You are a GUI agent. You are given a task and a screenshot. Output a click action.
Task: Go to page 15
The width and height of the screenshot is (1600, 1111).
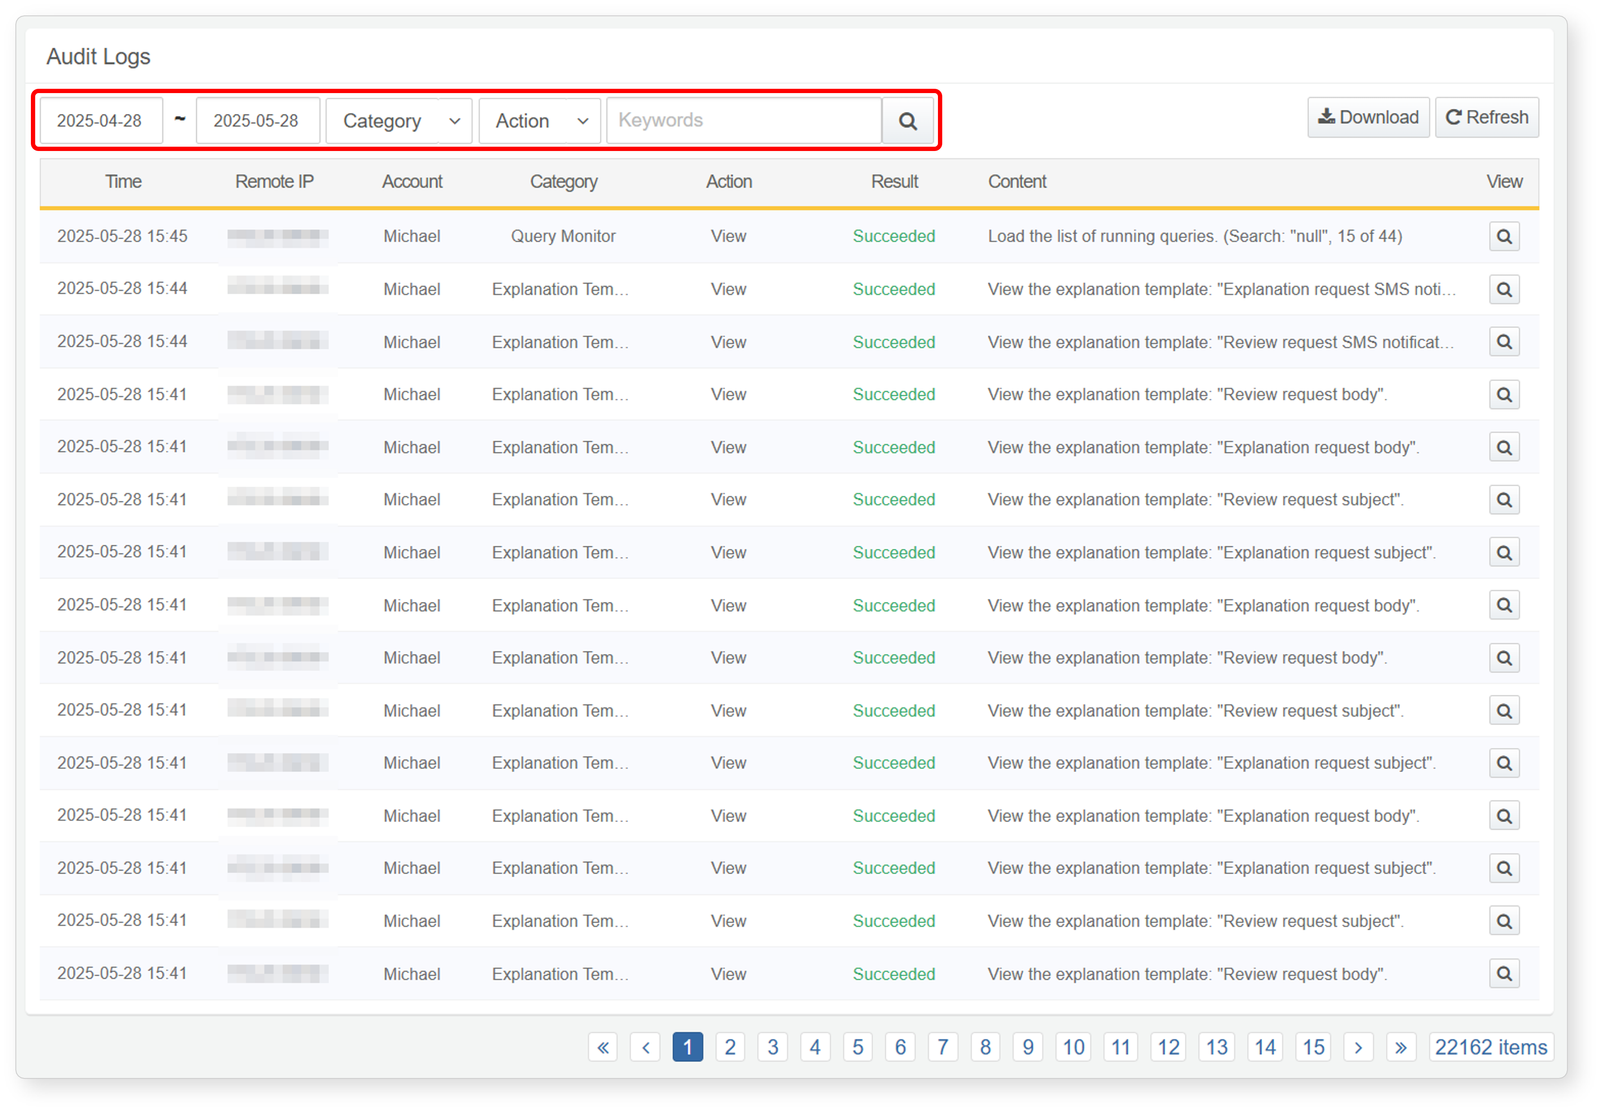(1313, 1047)
